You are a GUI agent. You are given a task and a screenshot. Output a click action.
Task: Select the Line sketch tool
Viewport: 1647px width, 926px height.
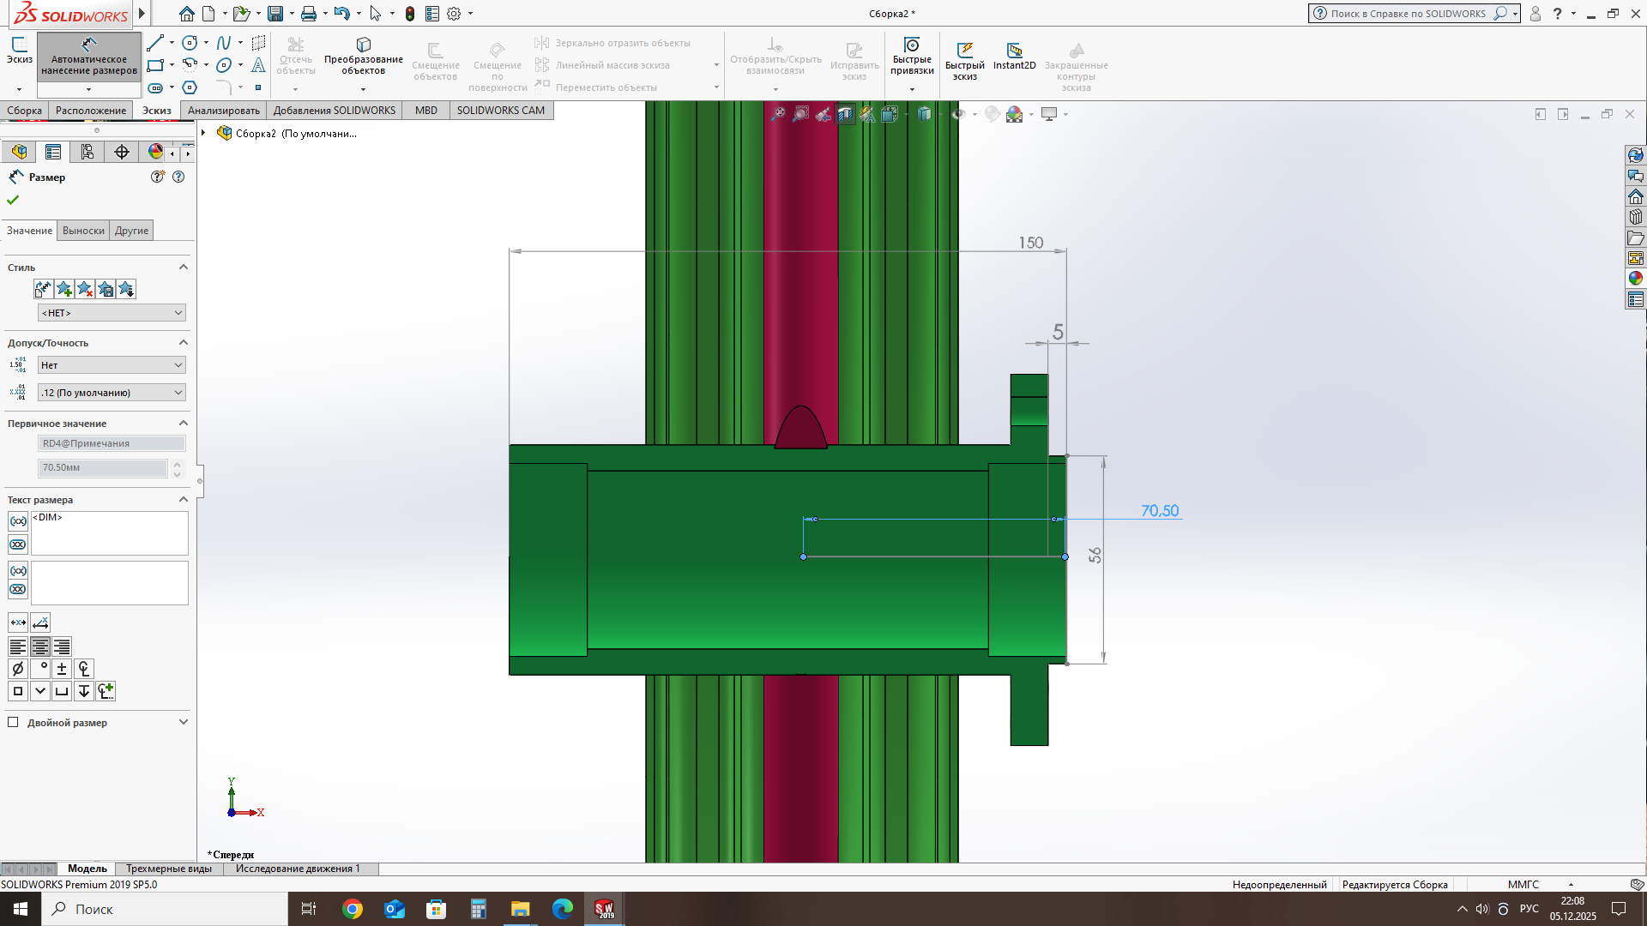155,43
